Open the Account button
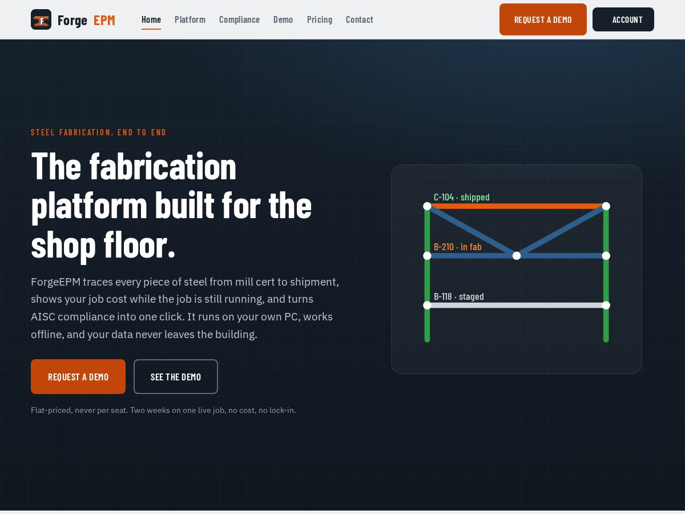This screenshot has height=514, width=685. click(x=623, y=19)
